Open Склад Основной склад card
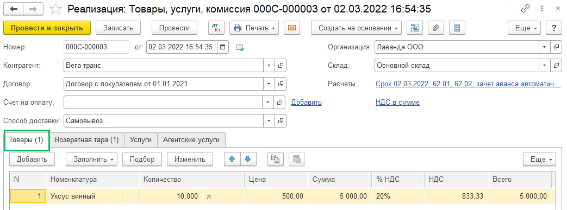Viewport: 567px width, 210px height. point(556,65)
